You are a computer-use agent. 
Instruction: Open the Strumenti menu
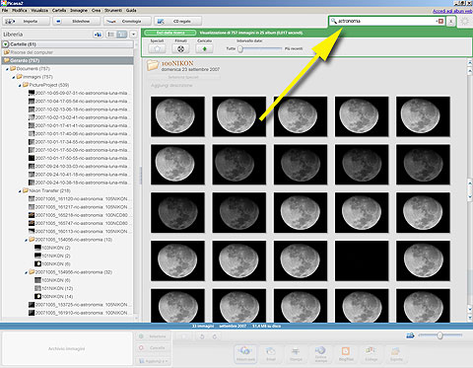(x=113, y=11)
